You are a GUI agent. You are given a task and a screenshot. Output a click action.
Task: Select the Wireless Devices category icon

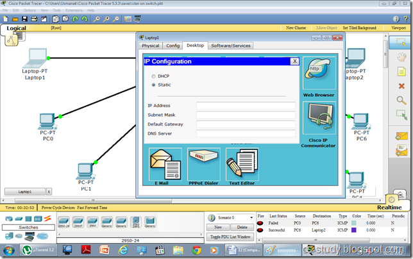(38, 219)
